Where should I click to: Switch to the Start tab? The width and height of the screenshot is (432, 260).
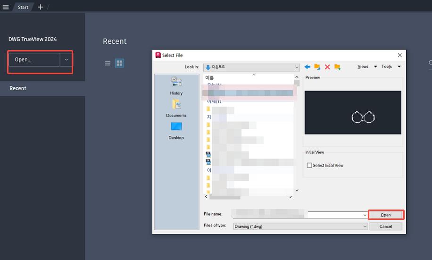point(23,7)
